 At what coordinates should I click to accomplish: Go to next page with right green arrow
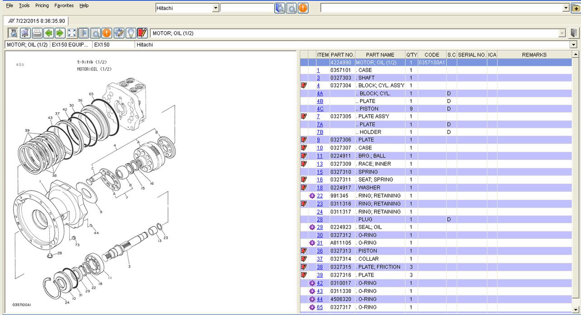[x=60, y=33]
